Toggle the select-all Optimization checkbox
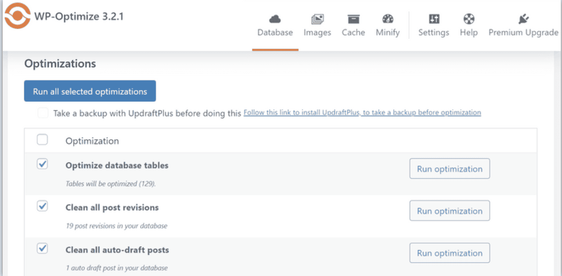This screenshot has height=276, width=562. [x=42, y=140]
